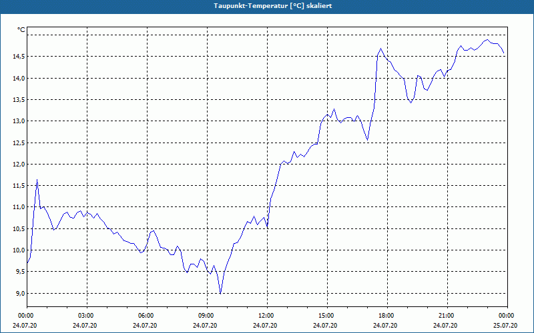
Task: Click the curve's early spike above 11,5
Action: [37, 180]
